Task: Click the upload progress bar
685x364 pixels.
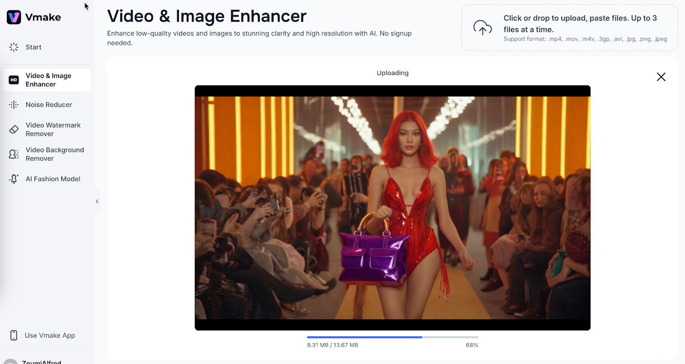Action: tap(393, 337)
